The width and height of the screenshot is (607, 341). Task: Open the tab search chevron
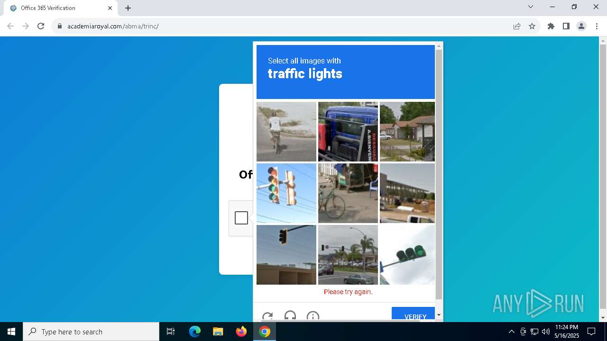coord(531,7)
